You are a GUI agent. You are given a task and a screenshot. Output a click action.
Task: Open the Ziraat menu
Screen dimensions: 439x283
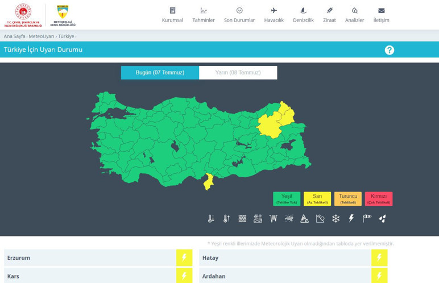pyautogui.click(x=329, y=15)
